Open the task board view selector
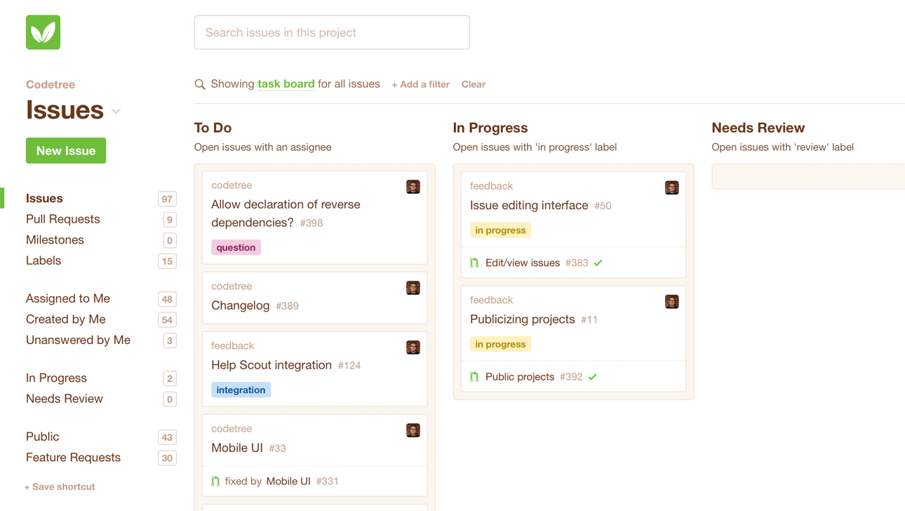This screenshot has width=905, height=511. click(286, 84)
